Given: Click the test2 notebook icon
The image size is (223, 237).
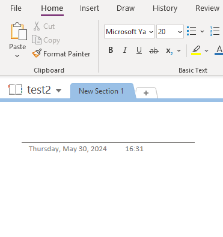Looking at the screenshot, I should point(15,89).
